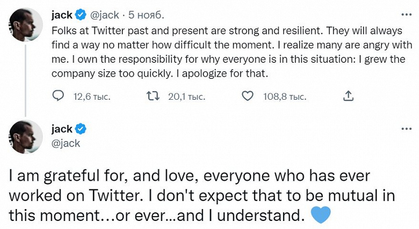Click the verified badge in the lower tweet header
This screenshot has height=229, width=419.
click(81, 129)
